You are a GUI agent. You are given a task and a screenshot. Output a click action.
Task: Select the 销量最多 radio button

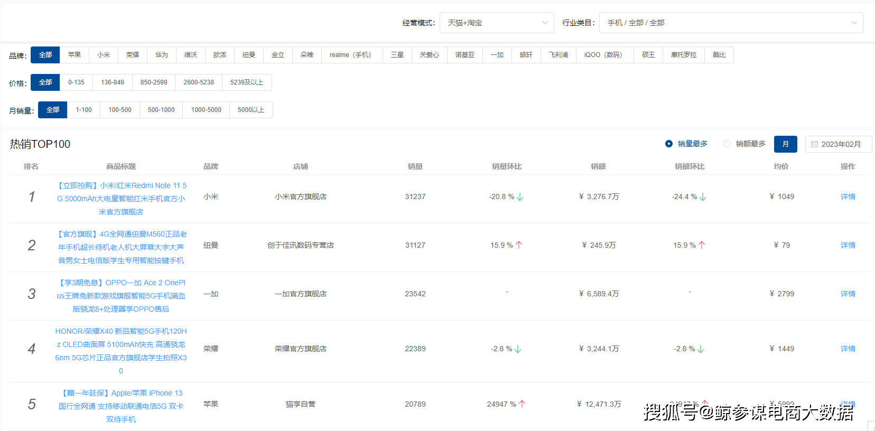(x=669, y=144)
